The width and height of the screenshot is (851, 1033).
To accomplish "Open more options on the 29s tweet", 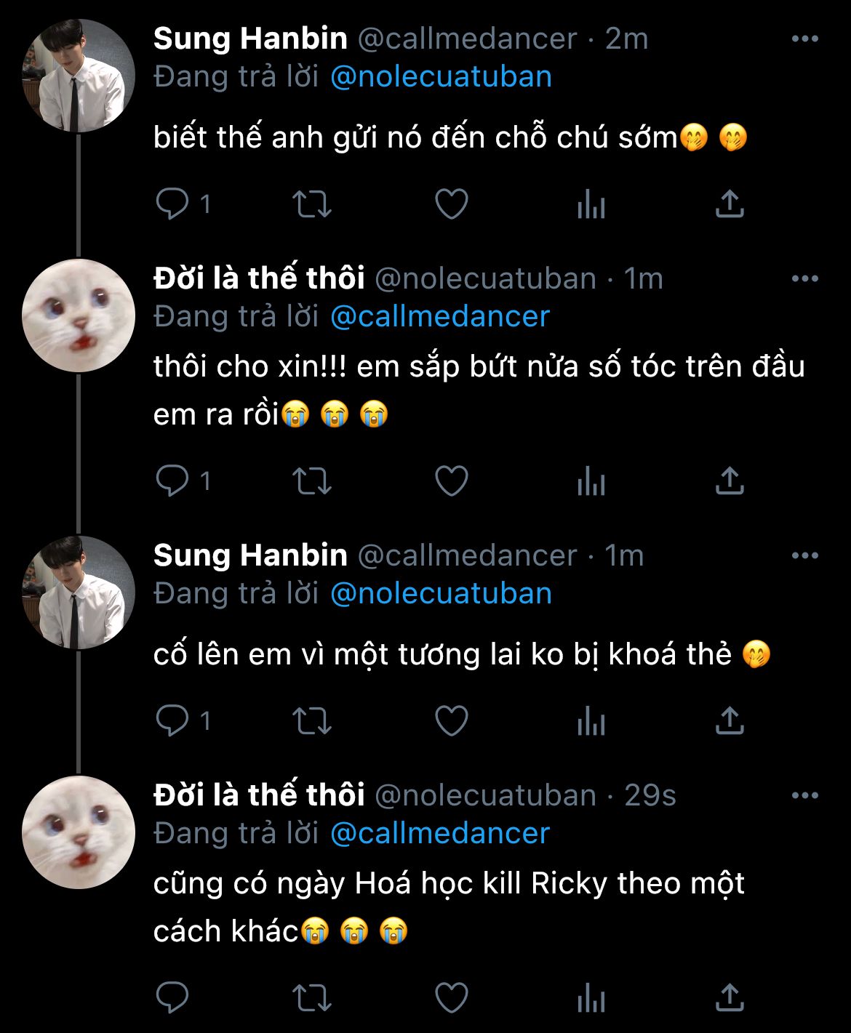I will pos(804,795).
